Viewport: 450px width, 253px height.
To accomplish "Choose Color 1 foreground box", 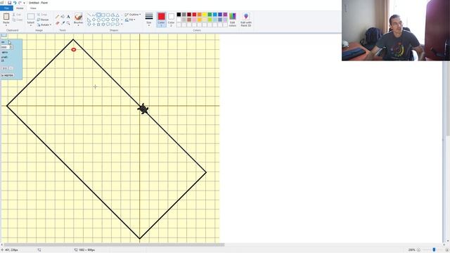I will [161, 20].
